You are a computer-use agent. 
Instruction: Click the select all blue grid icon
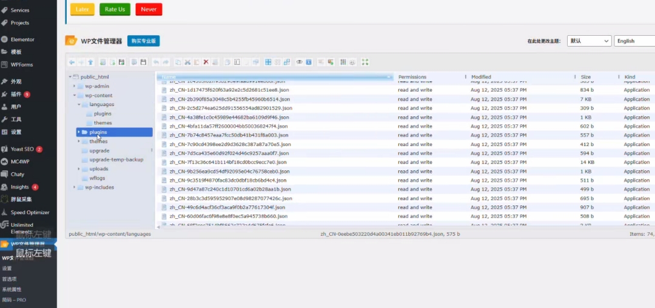tap(268, 62)
